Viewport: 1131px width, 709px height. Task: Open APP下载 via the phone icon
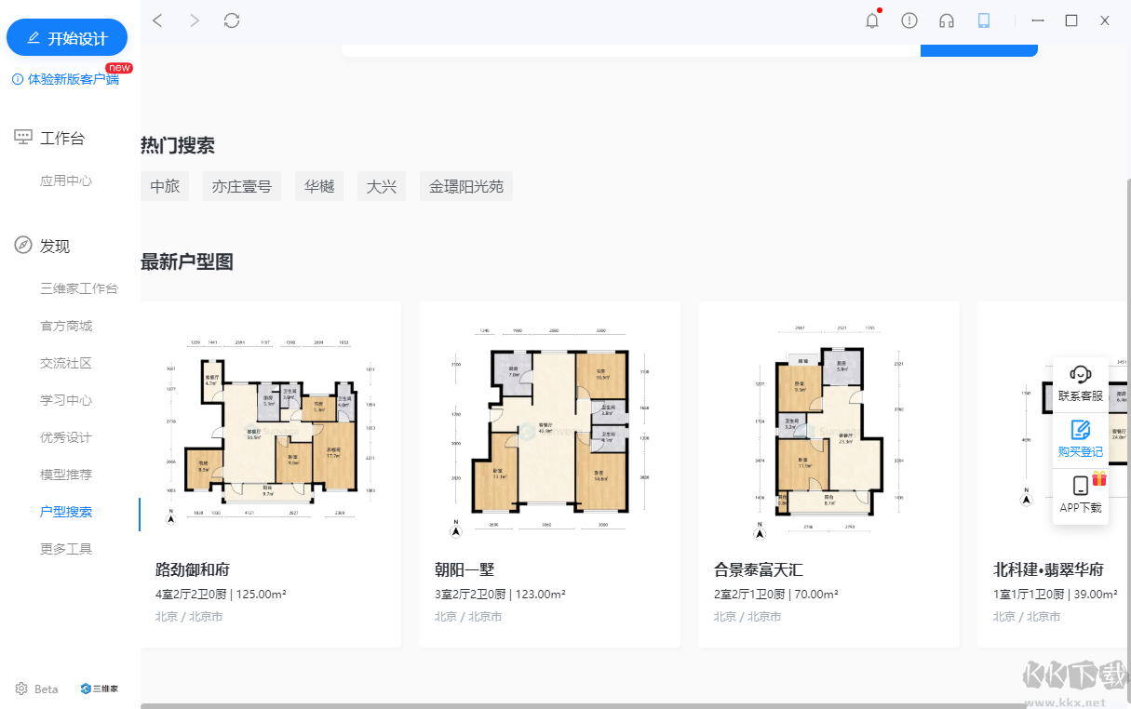point(1080,485)
